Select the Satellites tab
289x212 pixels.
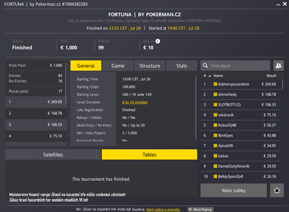pyautogui.click(x=53, y=154)
